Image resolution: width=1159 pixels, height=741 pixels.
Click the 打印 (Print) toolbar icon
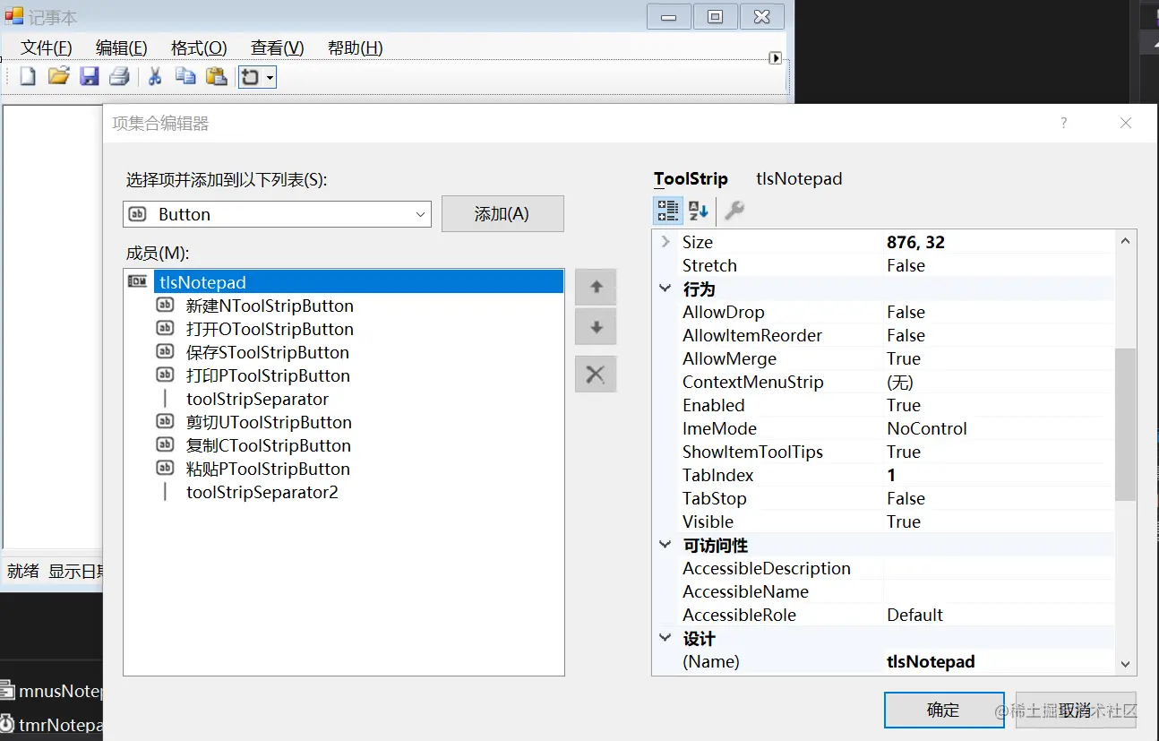tap(119, 76)
